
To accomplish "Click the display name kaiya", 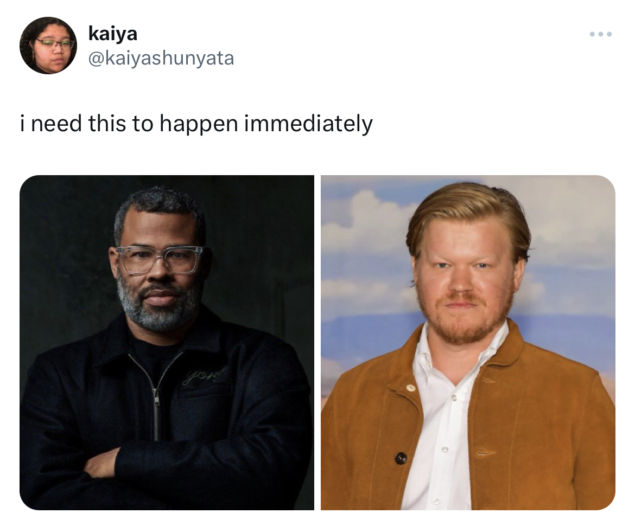I will (x=112, y=34).
